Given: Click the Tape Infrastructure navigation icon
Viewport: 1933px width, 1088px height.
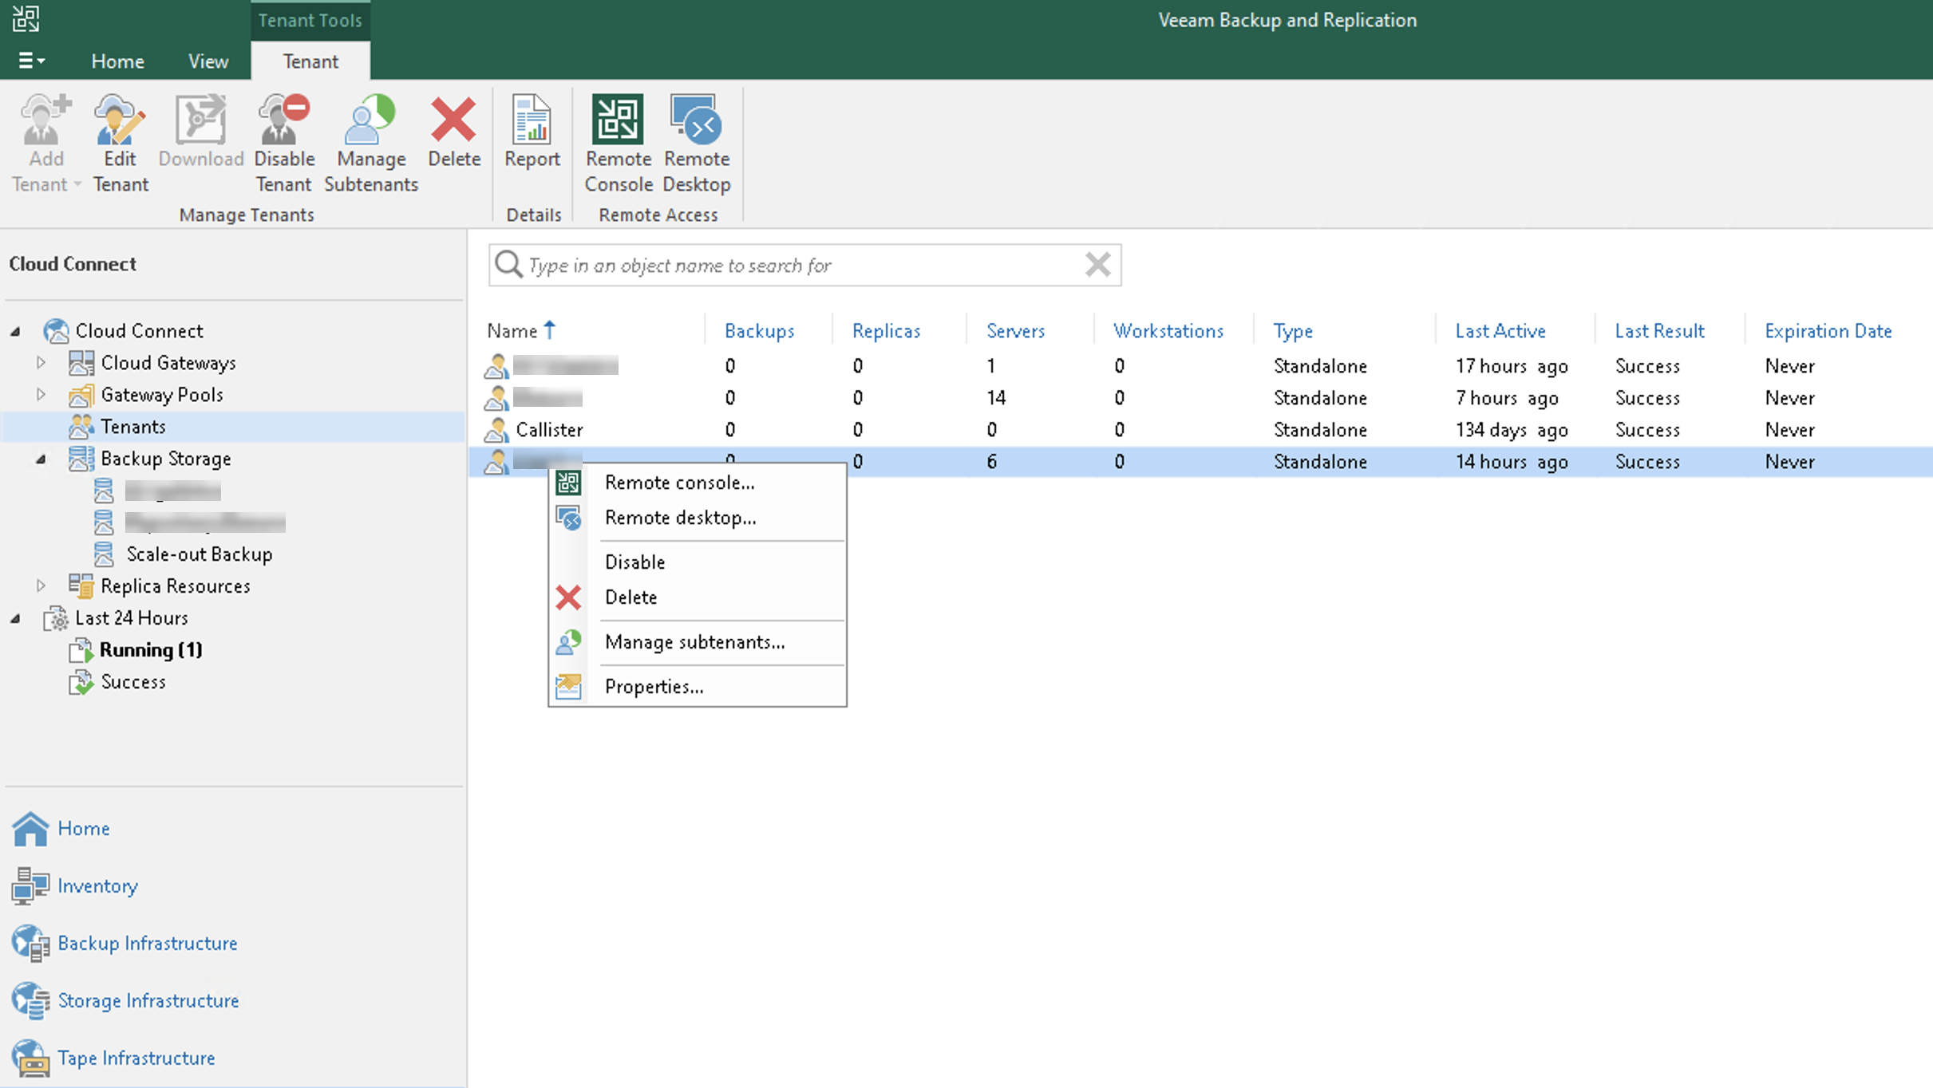Looking at the screenshot, I should 30,1058.
